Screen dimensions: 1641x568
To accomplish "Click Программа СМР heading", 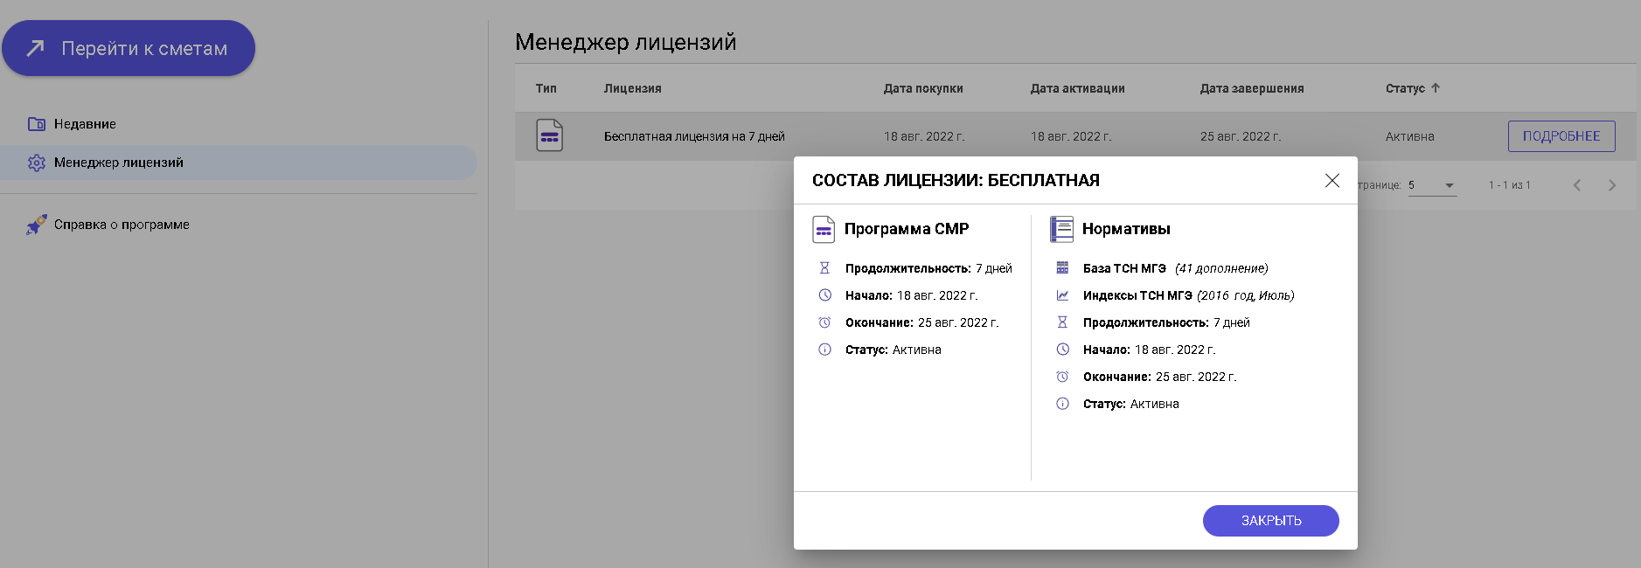I will (x=907, y=229).
